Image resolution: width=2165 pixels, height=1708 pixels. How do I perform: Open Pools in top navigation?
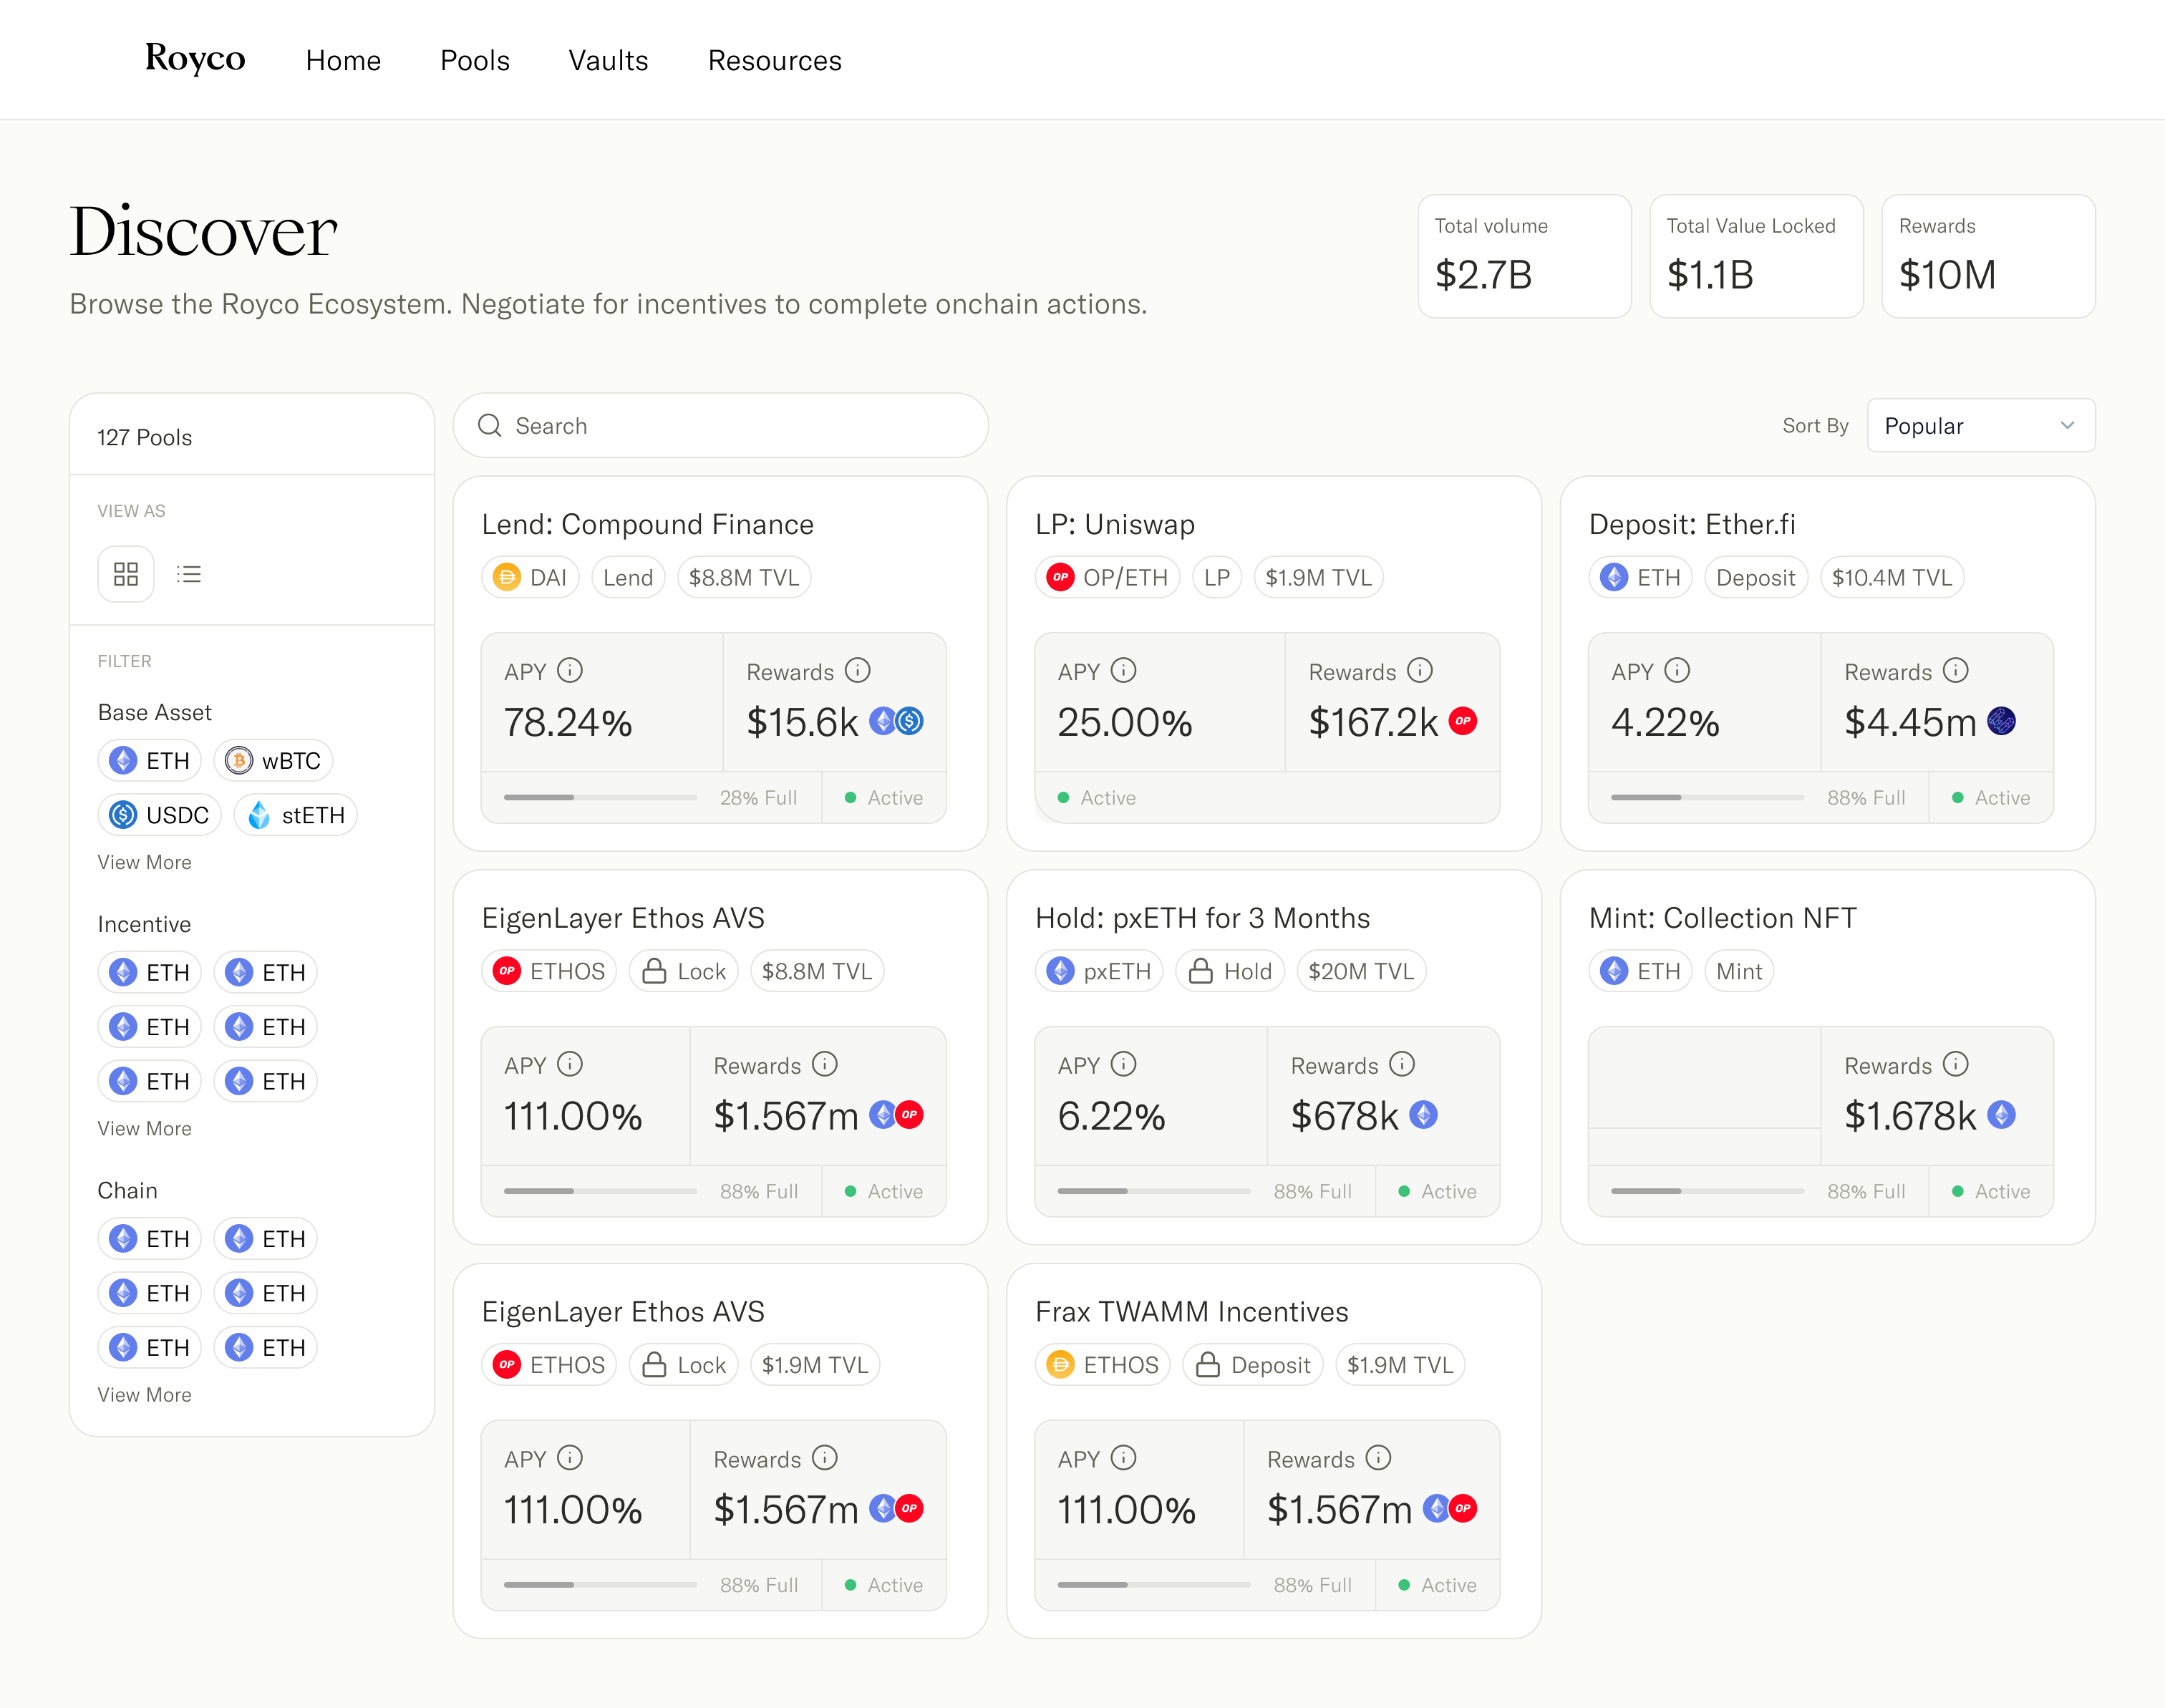tap(475, 61)
